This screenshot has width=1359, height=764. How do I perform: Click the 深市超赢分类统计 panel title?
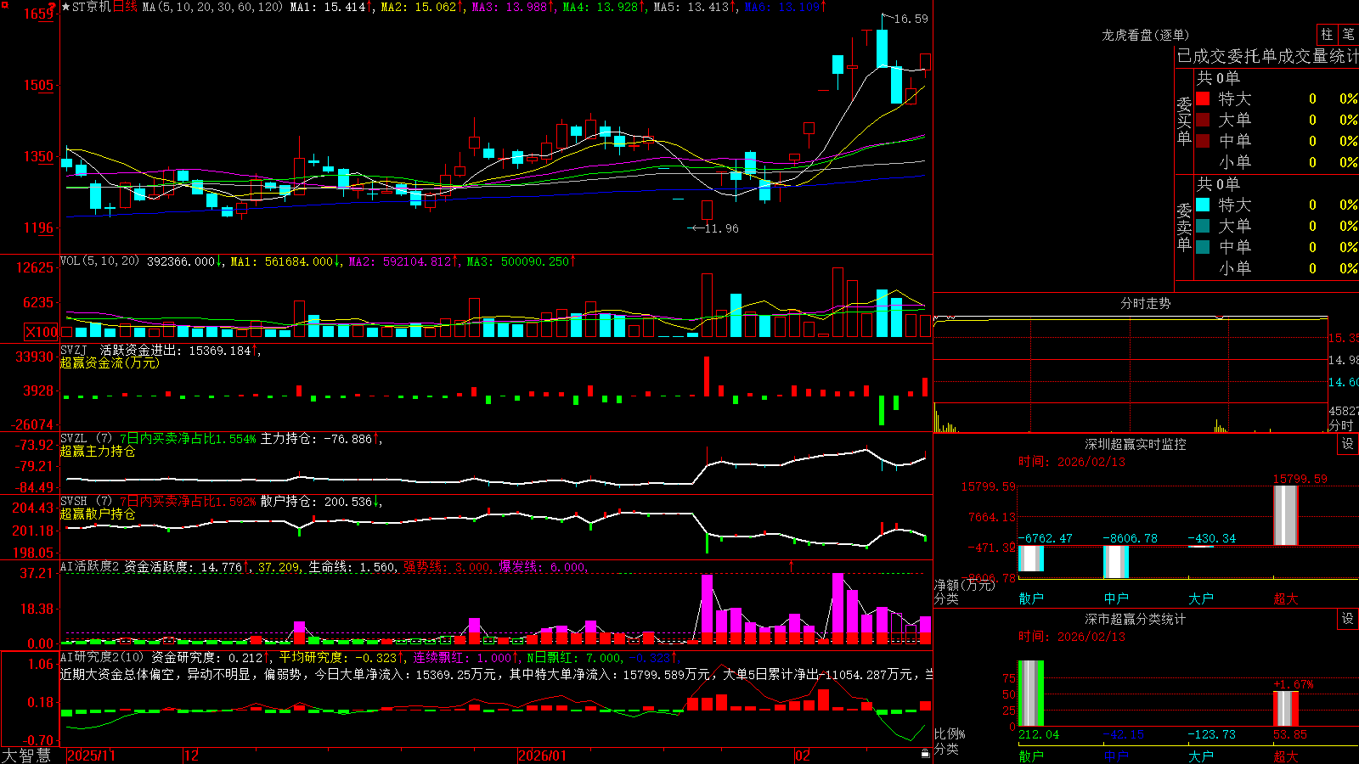click(x=1136, y=619)
